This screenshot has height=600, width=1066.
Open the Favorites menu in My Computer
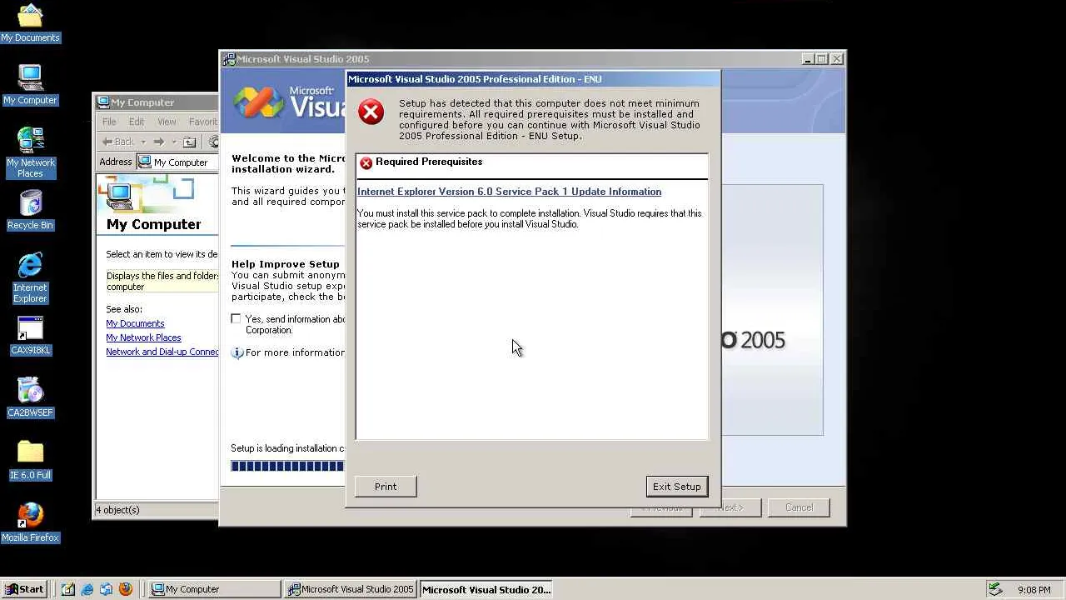[x=202, y=122]
